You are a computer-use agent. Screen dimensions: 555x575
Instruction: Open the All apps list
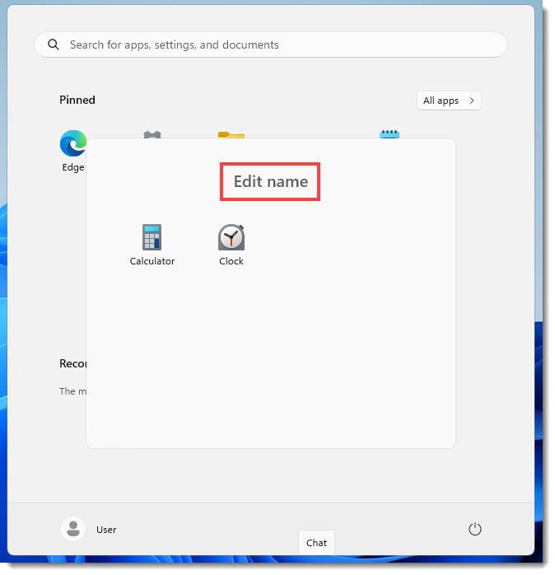[x=449, y=101]
